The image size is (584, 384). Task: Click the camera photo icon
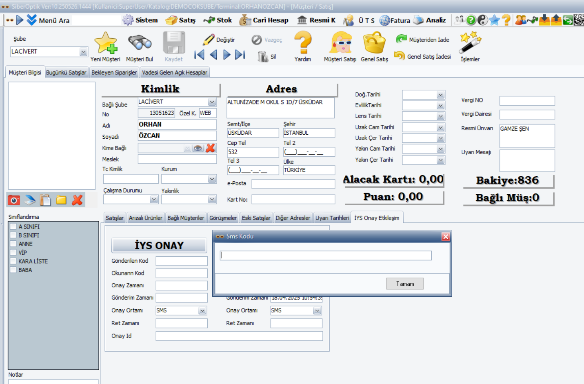click(14, 200)
